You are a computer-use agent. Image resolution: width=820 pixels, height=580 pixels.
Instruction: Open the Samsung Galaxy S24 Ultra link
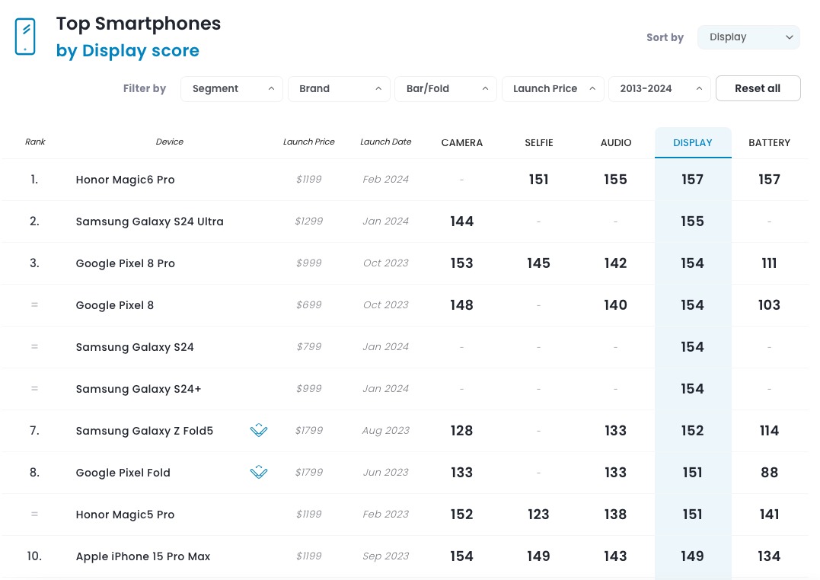(x=149, y=221)
